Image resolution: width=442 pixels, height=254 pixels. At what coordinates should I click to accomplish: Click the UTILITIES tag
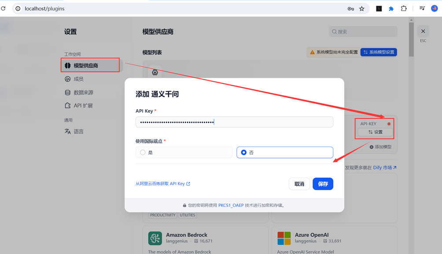188,215
